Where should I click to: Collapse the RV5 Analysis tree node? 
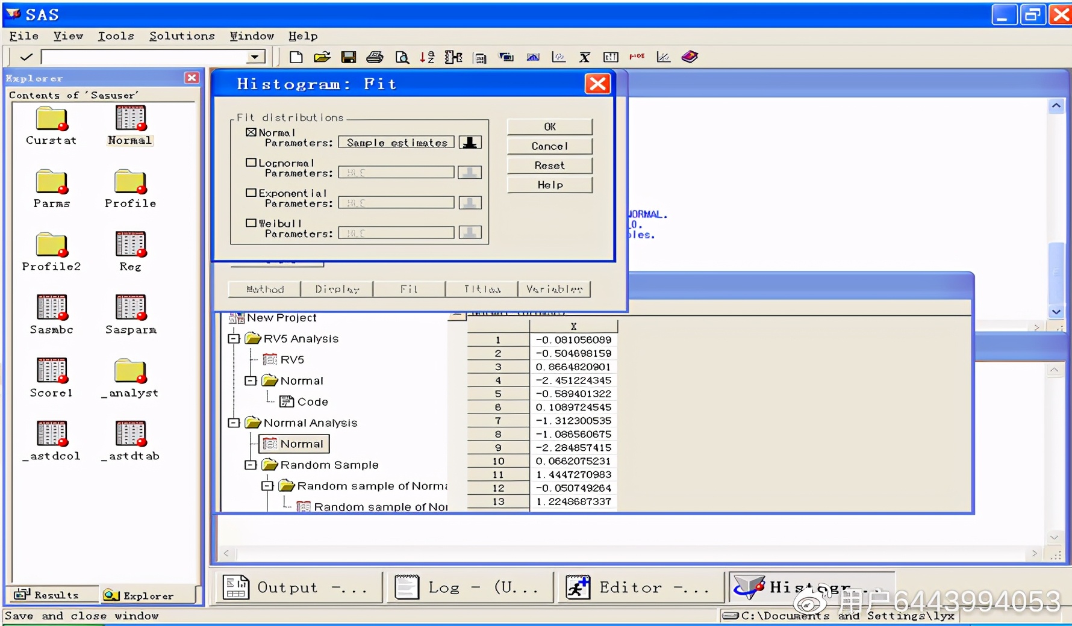coord(234,339)
